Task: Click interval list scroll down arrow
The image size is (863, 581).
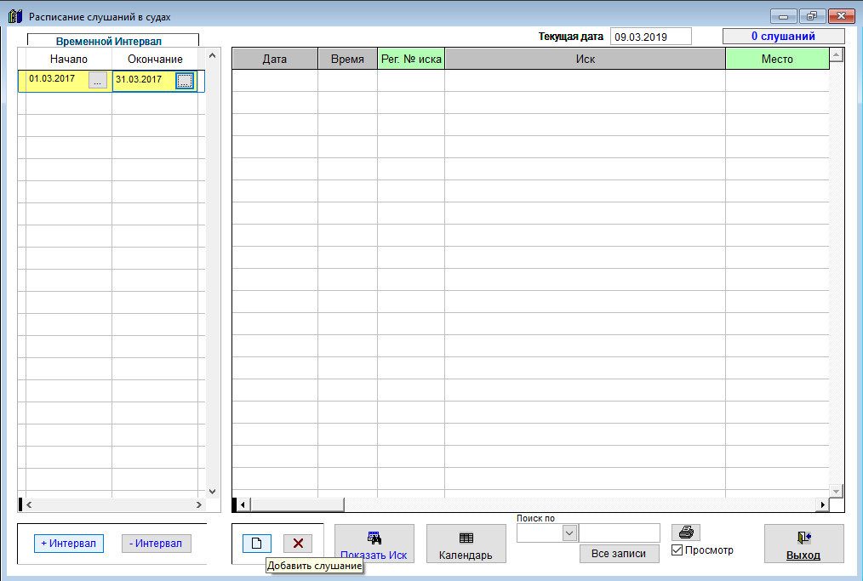Action: [x=213, y=492]
